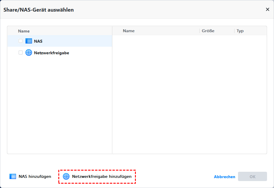
Task: Sort by the Typ column header
Action: click(x=240, y=31)
